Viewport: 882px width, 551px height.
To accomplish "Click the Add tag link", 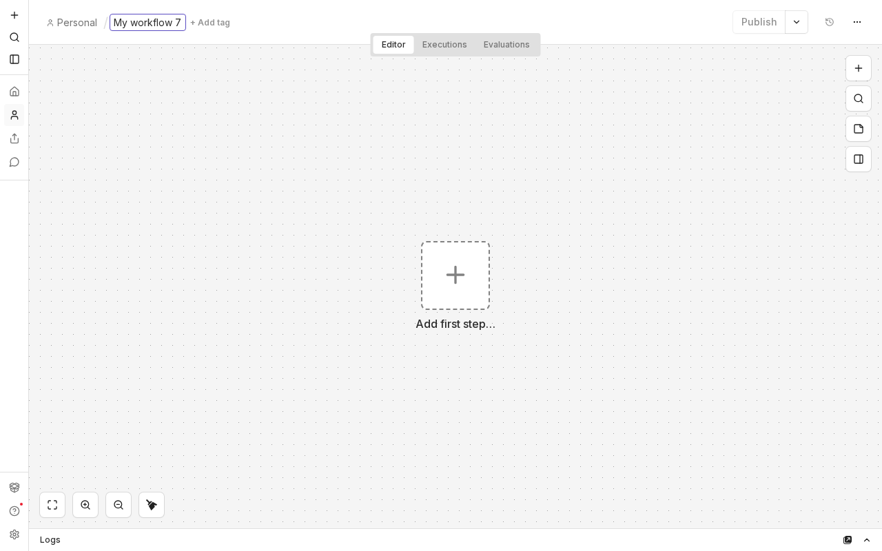I will click(210, 23).
